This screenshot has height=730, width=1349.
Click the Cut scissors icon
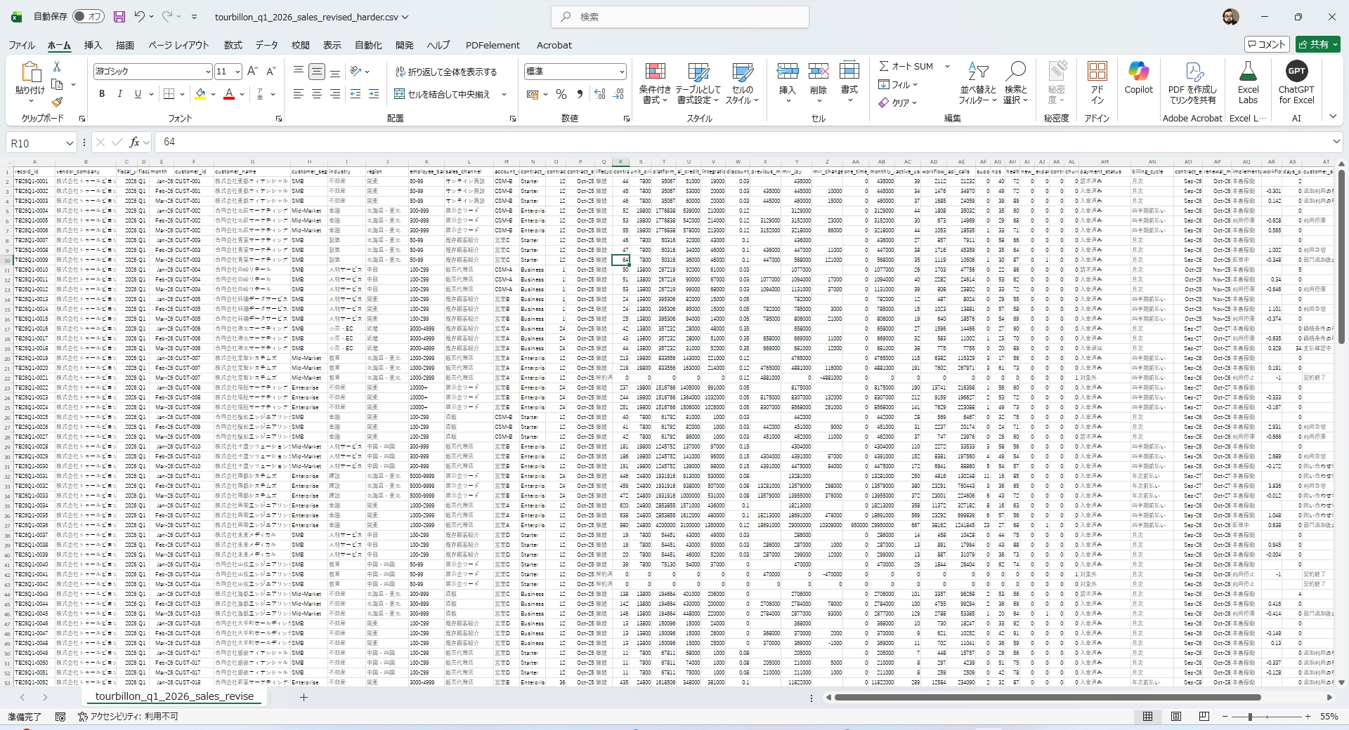click(x=57, y=67)
